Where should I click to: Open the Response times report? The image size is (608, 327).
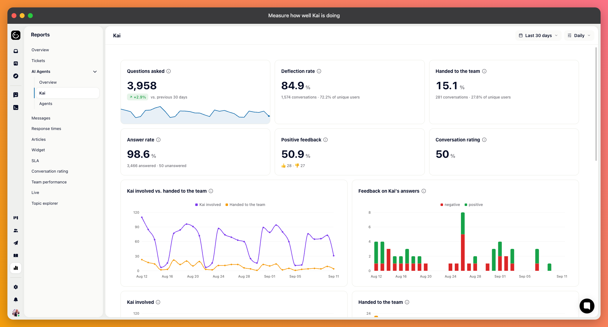(46, 129)
